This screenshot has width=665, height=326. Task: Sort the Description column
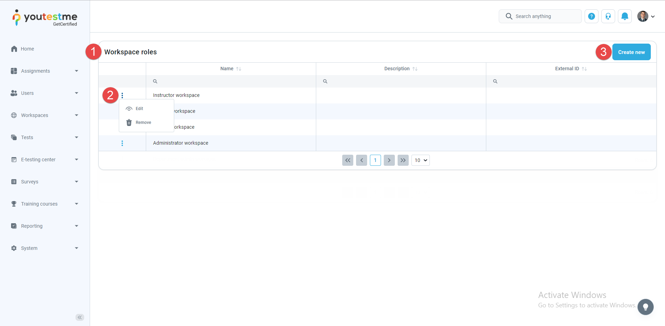pyautogui.click(x=415, y=69)
